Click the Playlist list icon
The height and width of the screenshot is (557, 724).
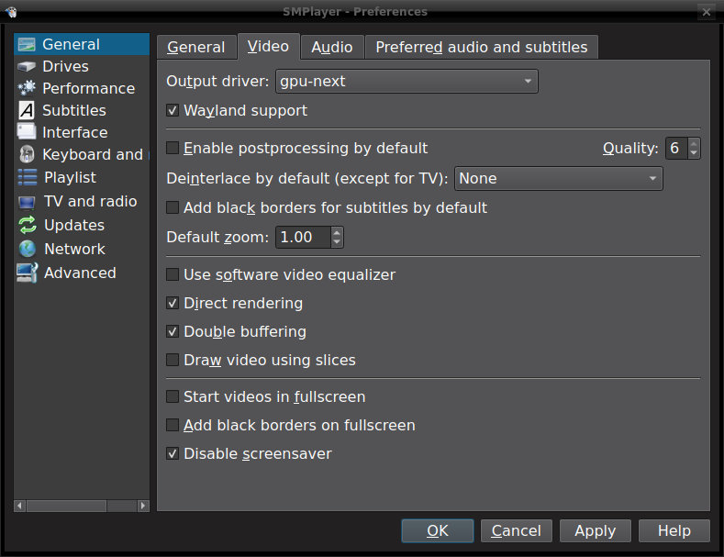point(28,177)
